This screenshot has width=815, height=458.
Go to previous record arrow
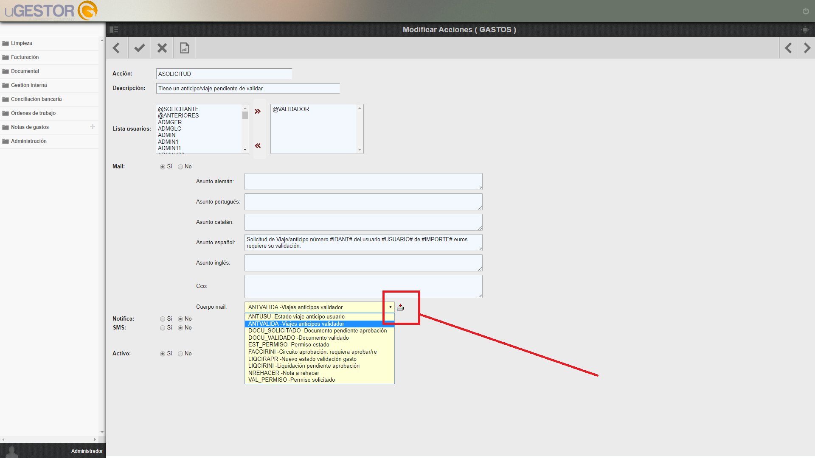pos(788,48)
